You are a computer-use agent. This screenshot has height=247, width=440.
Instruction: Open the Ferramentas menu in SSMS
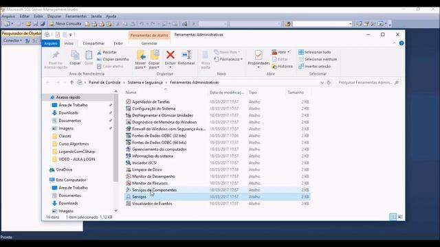(x=76, y=16)
